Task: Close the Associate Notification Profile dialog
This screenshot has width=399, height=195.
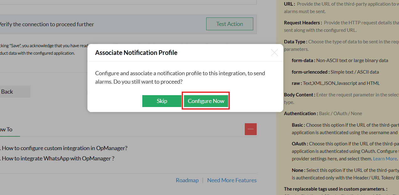Action: coord(274,53)
